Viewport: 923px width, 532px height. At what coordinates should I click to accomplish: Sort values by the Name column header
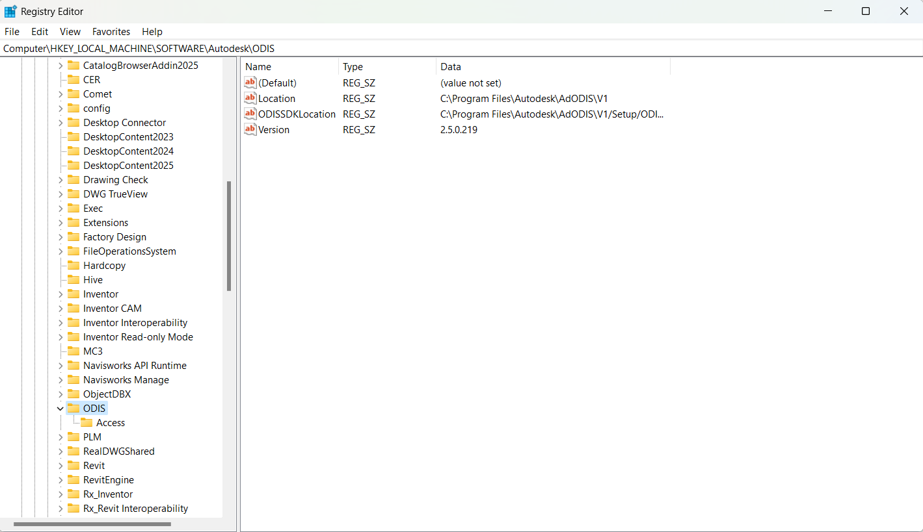click(x=289, y=67)
